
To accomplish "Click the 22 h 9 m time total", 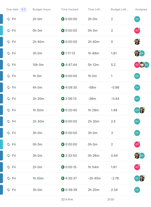I will tap(67, 199).
